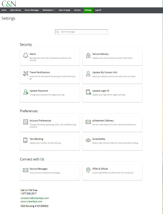The width and height of the screenshot is (163, 214).
Task: Click the Preferences section heading
Action: pos(29,111)
